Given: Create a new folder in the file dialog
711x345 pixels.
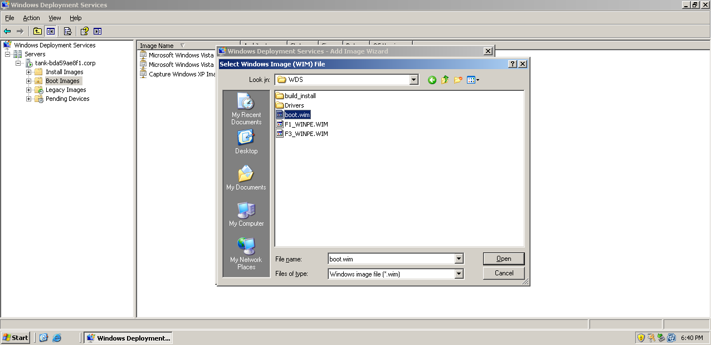Looking at the screenshot, I should (x=458, y=80).
